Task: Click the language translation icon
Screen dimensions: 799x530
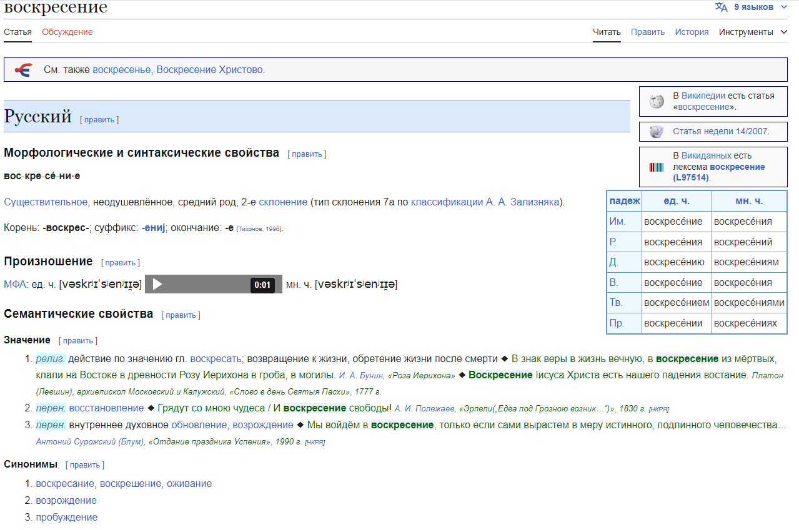Action: click(x=721, y=7)
